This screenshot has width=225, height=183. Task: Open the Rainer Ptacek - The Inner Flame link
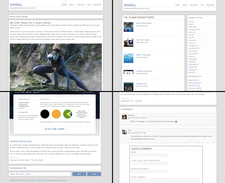coord(31,160)
